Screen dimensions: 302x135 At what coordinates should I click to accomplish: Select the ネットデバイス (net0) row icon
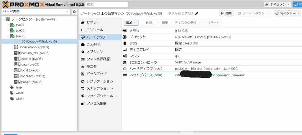click(x=125, y=75)
